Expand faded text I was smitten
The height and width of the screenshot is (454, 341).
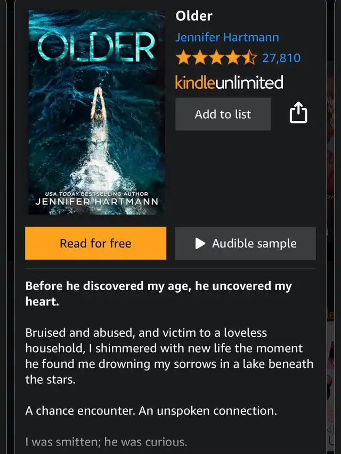click(106, 442)
